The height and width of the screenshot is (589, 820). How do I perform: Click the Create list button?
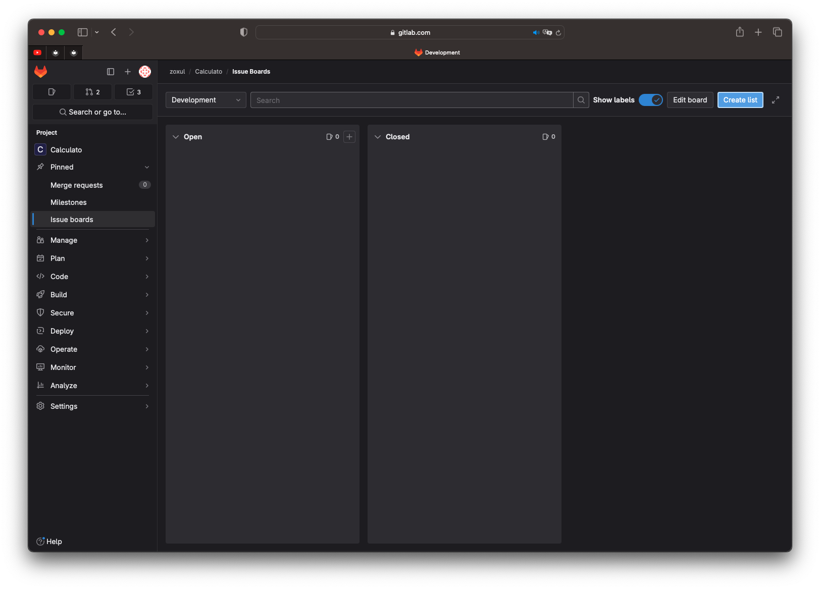coord(740,100)
